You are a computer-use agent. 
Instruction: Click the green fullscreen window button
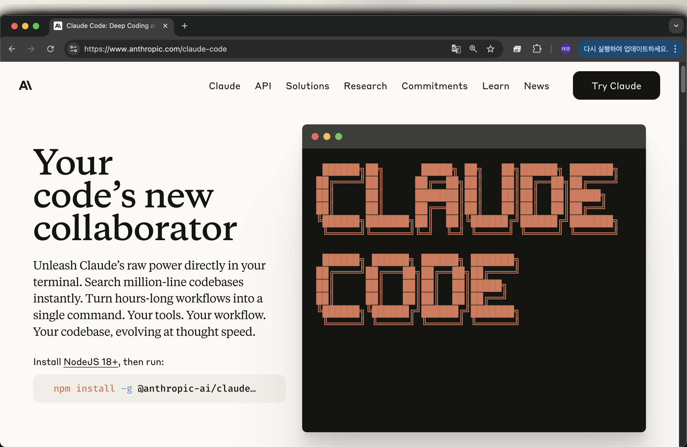point(36,26)
